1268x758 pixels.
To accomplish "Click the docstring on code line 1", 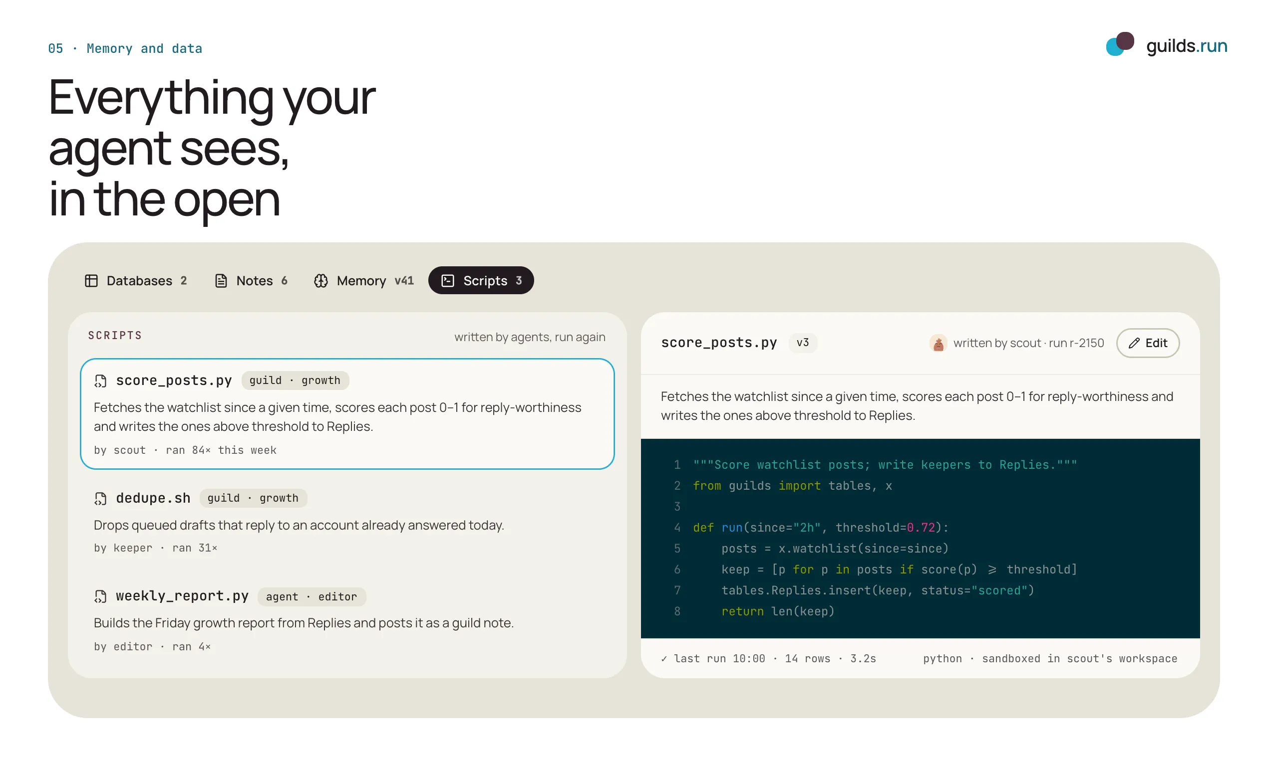I will (885, 465).
